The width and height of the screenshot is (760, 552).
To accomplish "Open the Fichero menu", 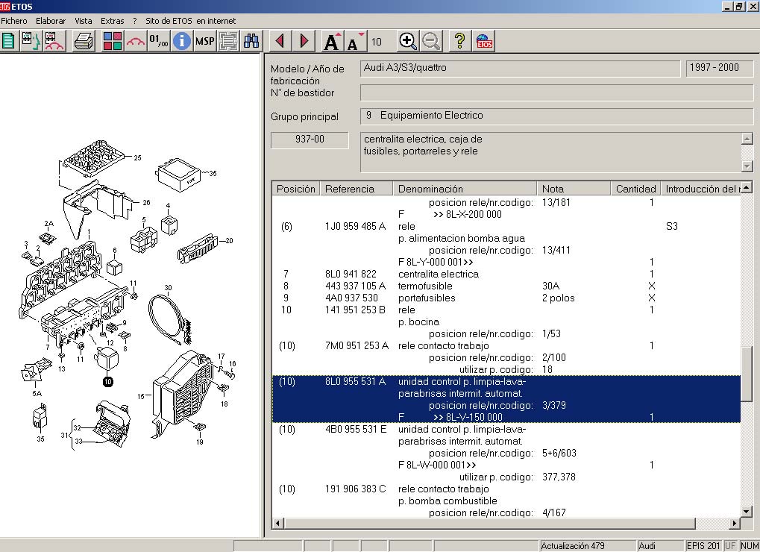I will (14, 21).
